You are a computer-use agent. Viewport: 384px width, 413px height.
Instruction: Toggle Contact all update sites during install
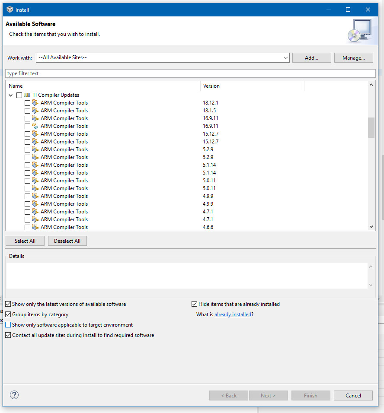coord(8,335)
